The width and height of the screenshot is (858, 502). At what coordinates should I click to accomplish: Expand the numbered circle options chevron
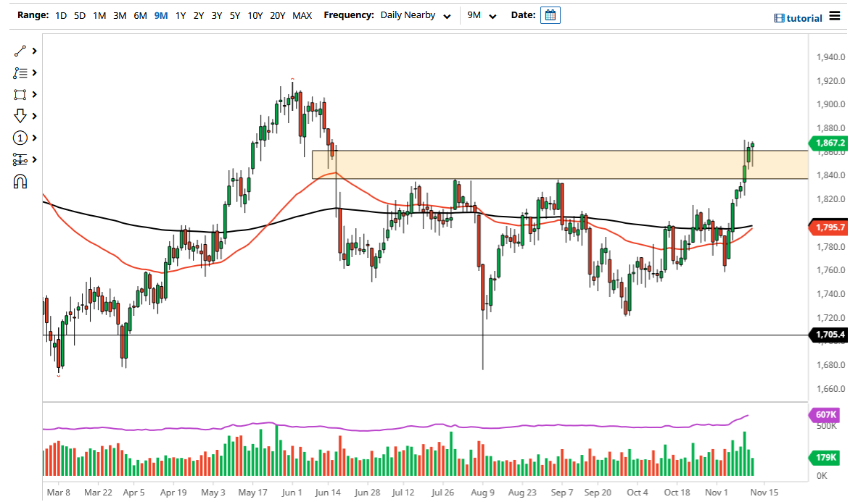[x=35, y=138]
